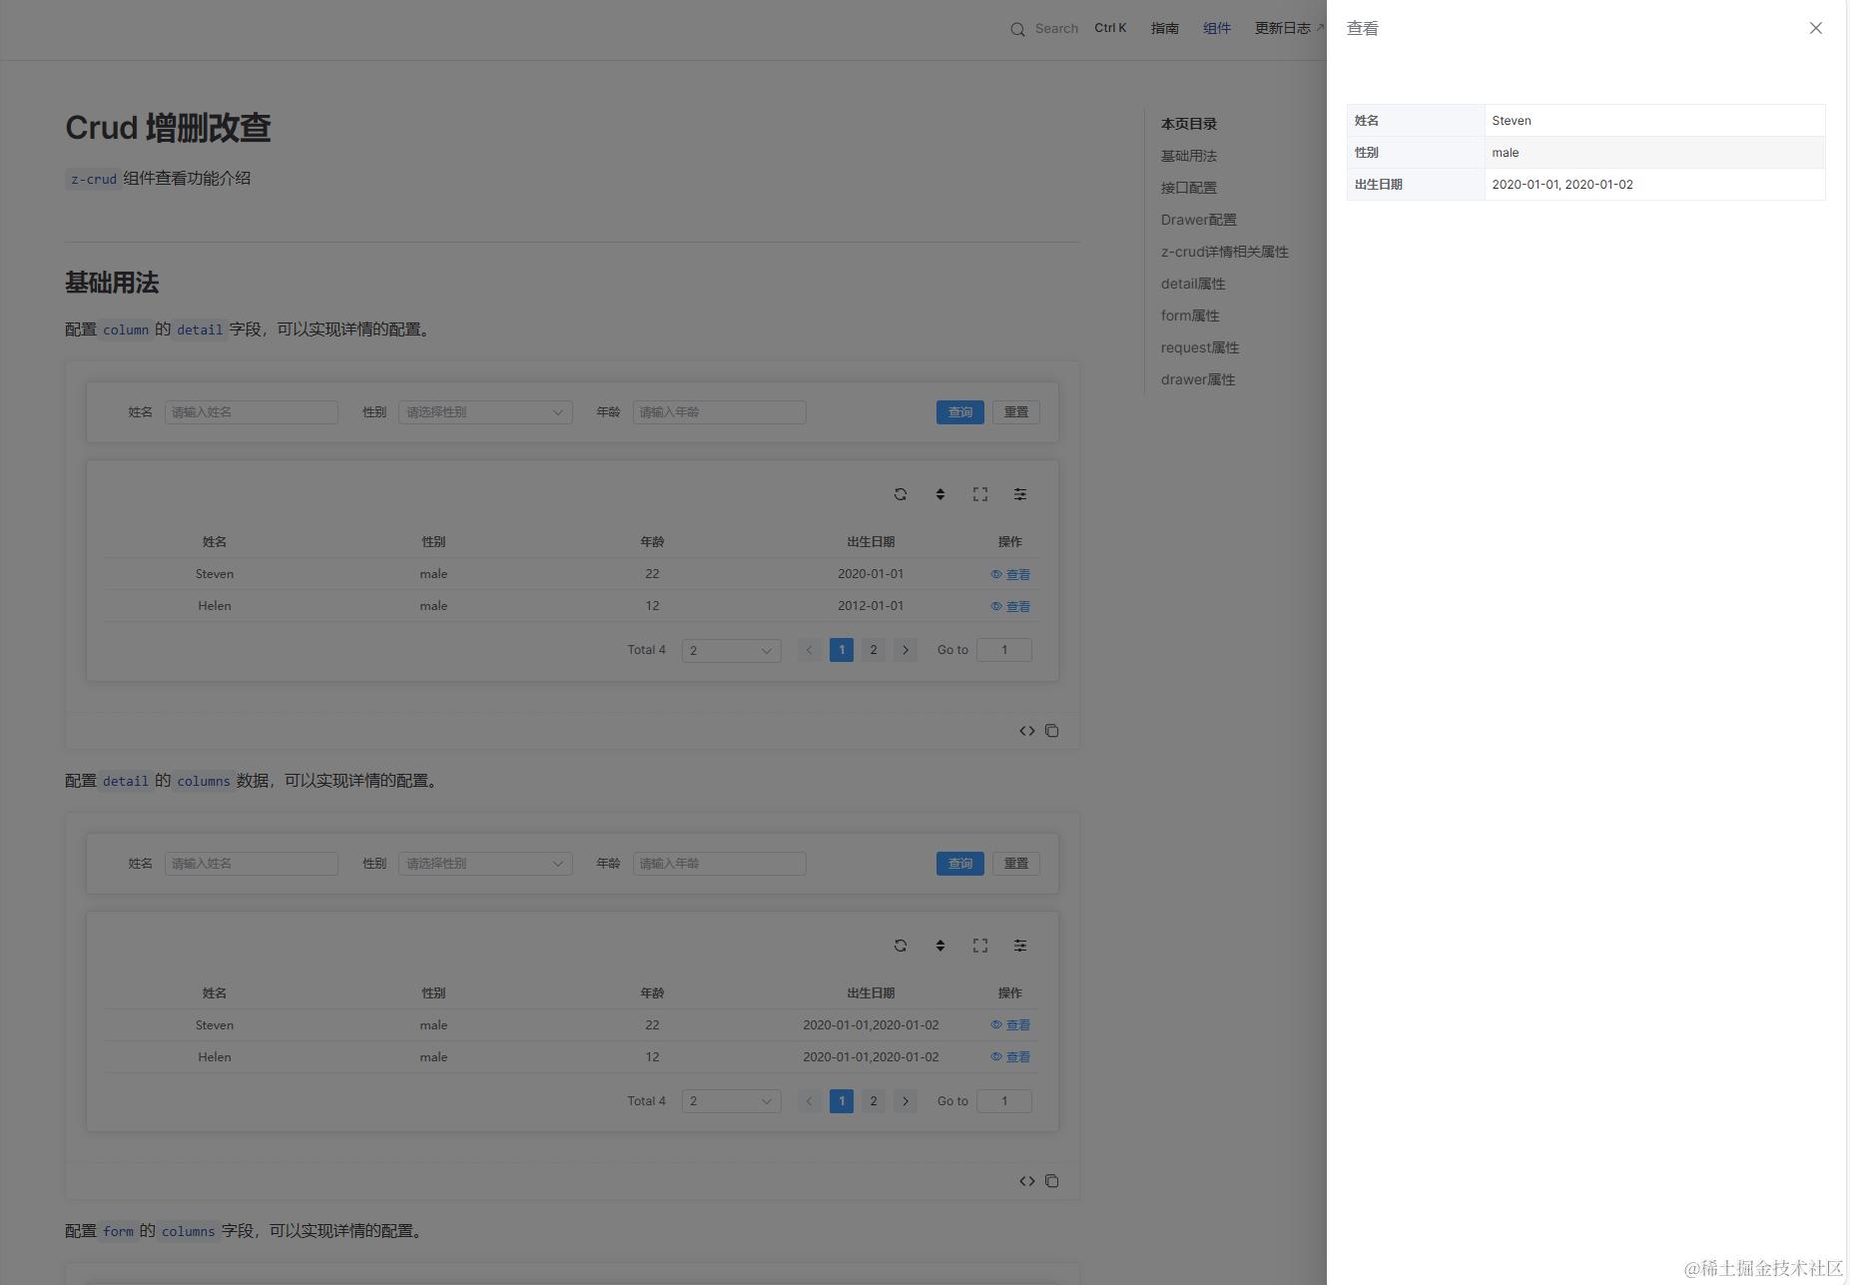1850x1285 pixels.
Task: Click the column settings icon in the first table toolbar
Action: (x=1020, y=494)
